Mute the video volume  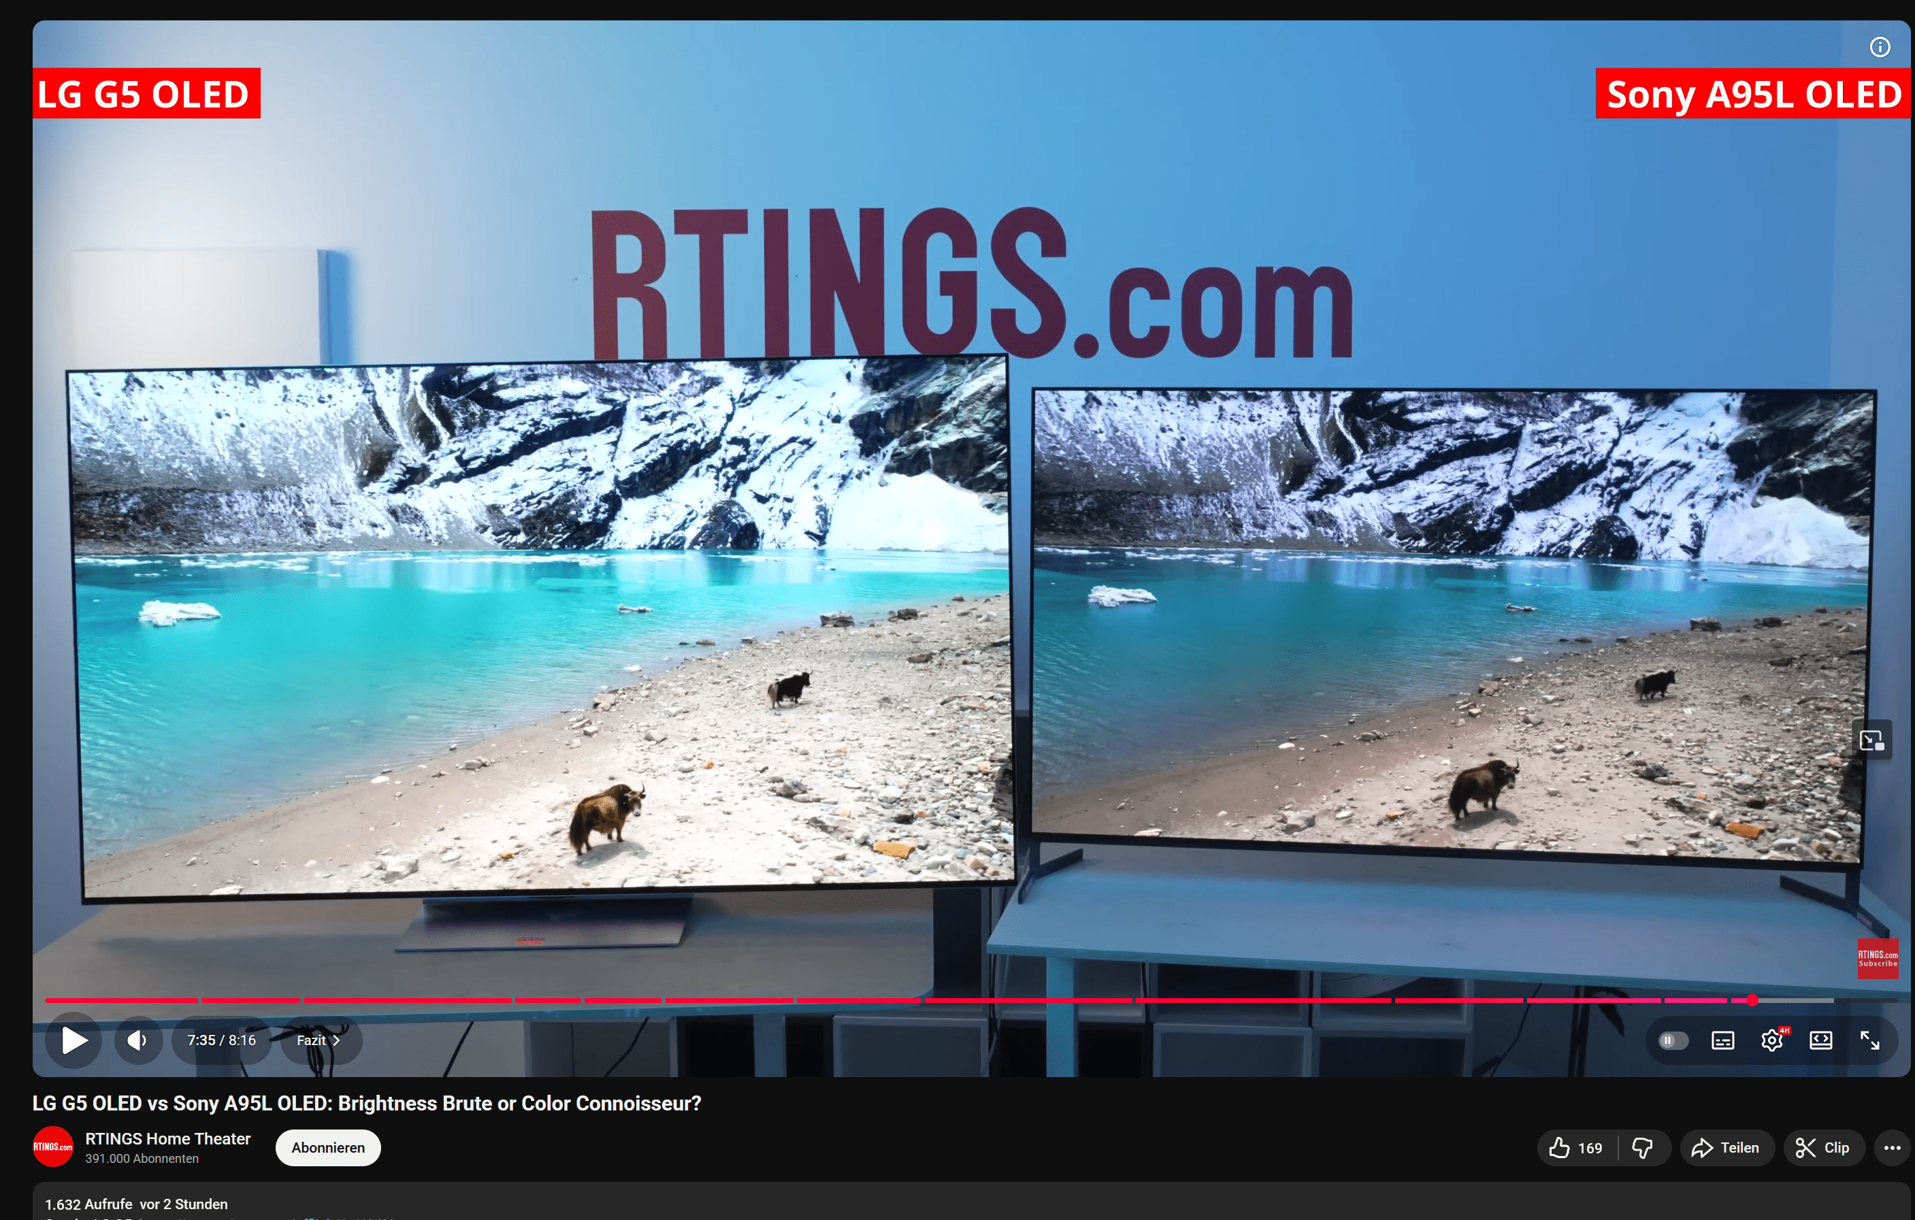[x=137, y=1040]
